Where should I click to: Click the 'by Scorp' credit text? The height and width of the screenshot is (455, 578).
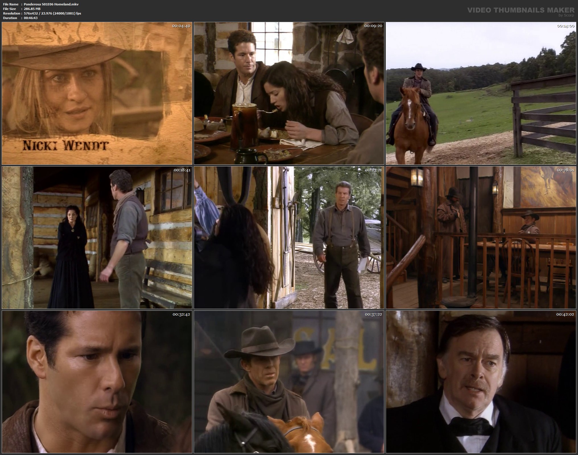tap(566, 15)
